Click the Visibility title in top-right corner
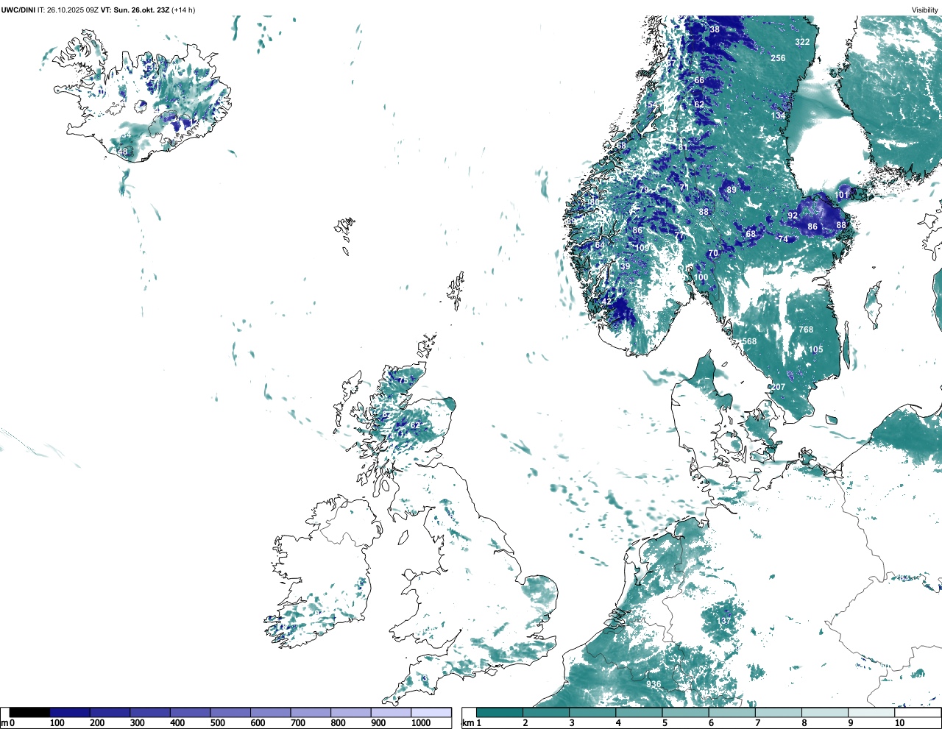 [x=925, y=10]
